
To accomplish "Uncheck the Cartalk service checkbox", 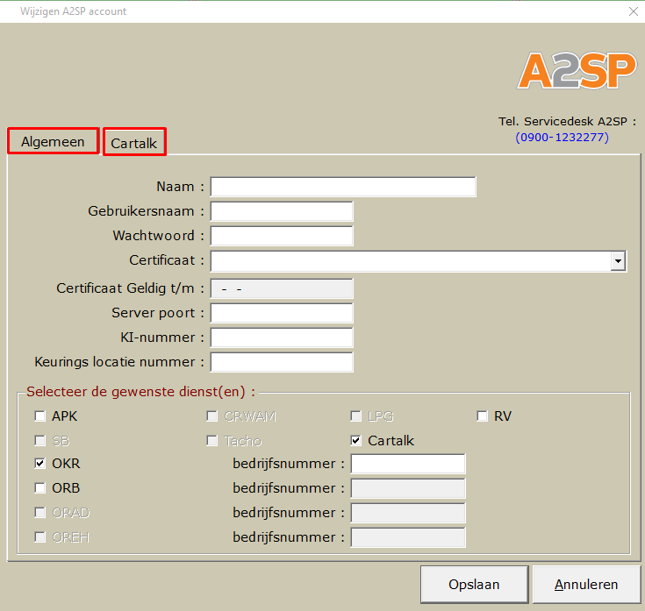I will tap(355, 441).
